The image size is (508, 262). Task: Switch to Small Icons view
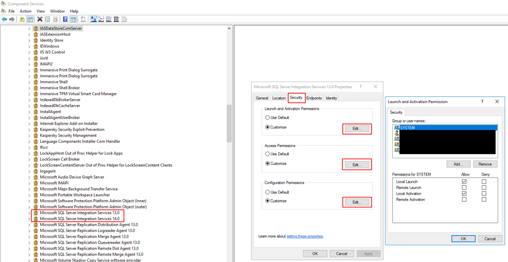click(101, 19)
